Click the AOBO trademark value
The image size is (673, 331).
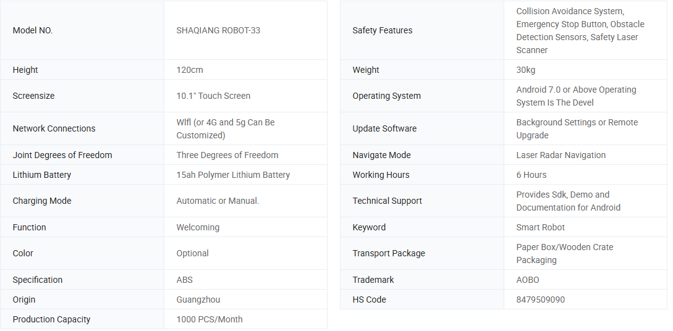528,280
